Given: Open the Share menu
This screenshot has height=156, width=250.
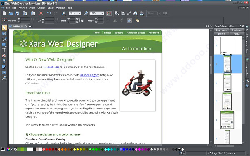Looking at the screenshot, I should click(x=51, y=8).
